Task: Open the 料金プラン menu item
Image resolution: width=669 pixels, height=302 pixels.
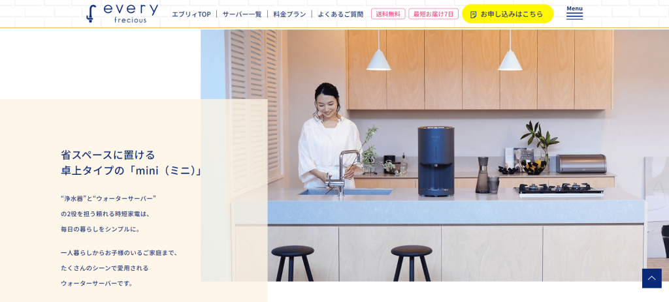Action: 289,14
